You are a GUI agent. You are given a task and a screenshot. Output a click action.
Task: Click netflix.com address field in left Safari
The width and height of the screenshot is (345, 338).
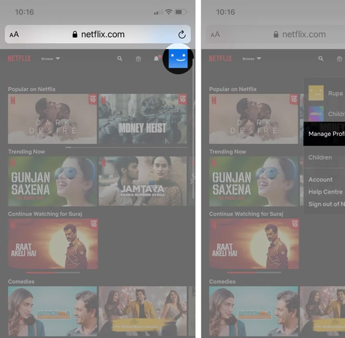[98, 34]
